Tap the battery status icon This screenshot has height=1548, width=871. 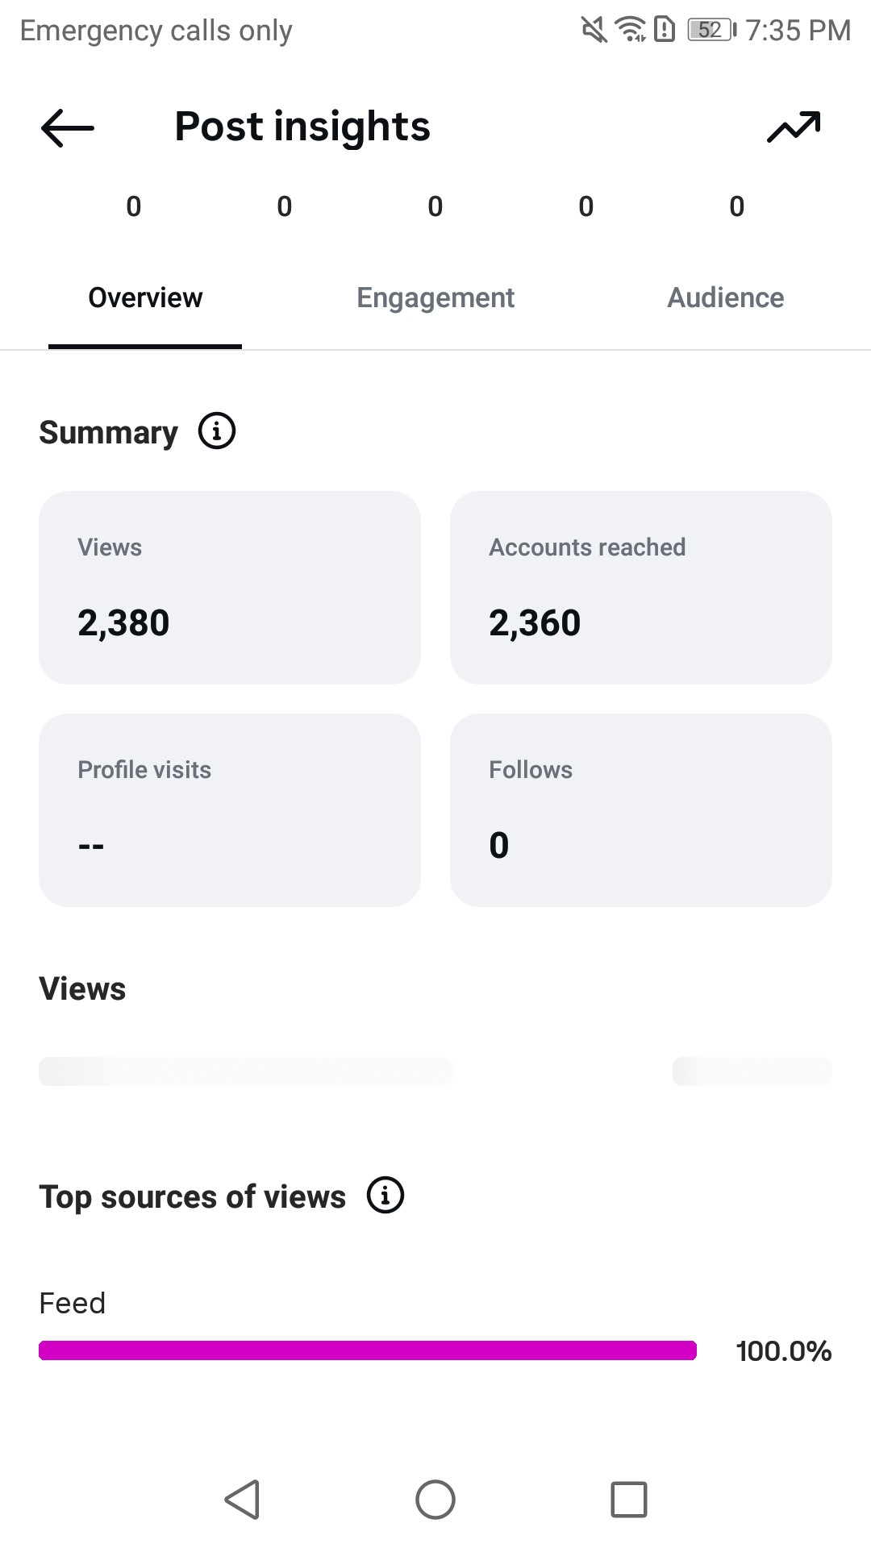[712, 31]
